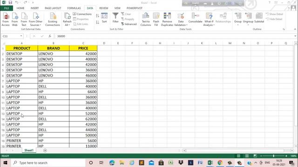This screenshot has height=167, width=298.
Task: Open Refresh All dropdown
Action: (67, 19)
